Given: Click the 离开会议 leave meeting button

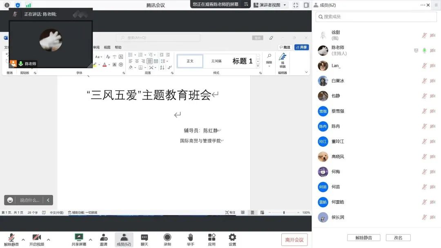Looking at the screenshot, I should pyautogui.click(x=294, y=240).
